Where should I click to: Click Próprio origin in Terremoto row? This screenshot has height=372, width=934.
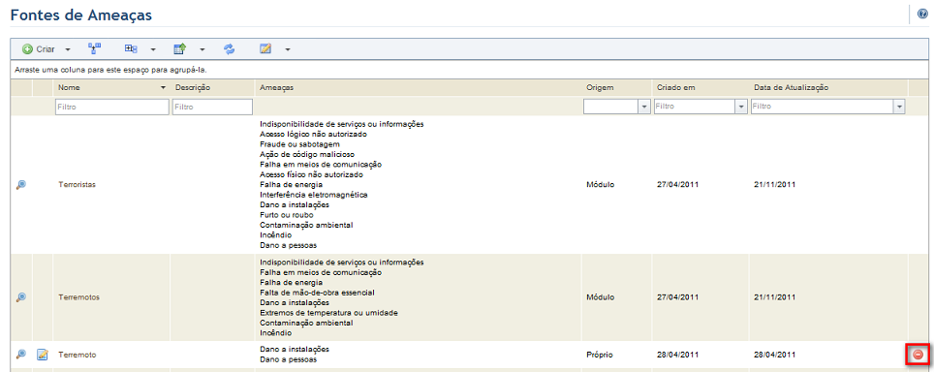click(600, 355)
